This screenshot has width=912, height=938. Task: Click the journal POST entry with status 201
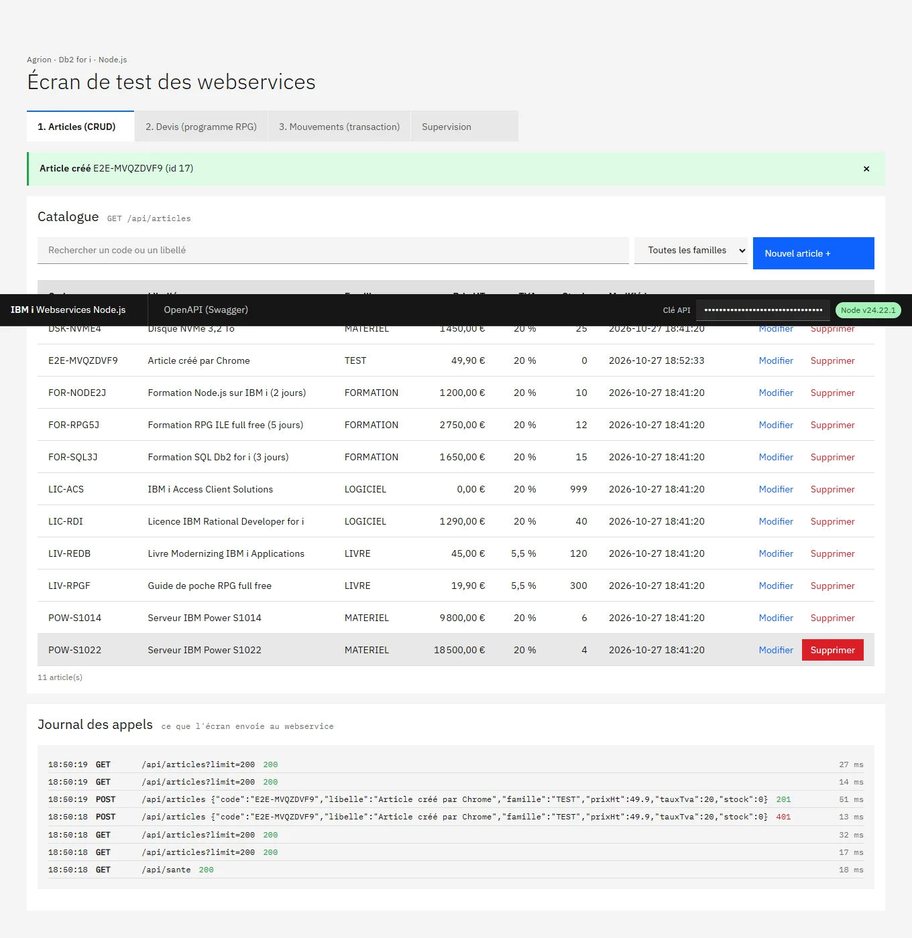[456, 799]
